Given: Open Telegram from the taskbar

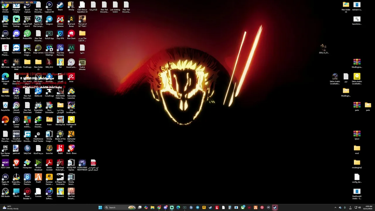Looking at the screenshot, I should [x=197, y=207].
